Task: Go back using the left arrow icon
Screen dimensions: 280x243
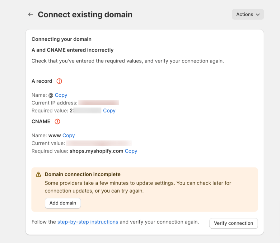Action: [x=30, y=14]
